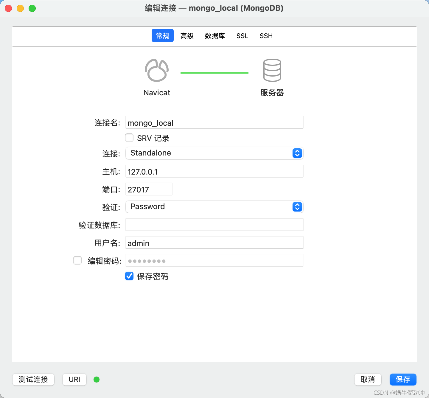The height and width of the screenshot is (398, 429).
Task: Enable the 编辑密码 checkbox
Action: 77,260
